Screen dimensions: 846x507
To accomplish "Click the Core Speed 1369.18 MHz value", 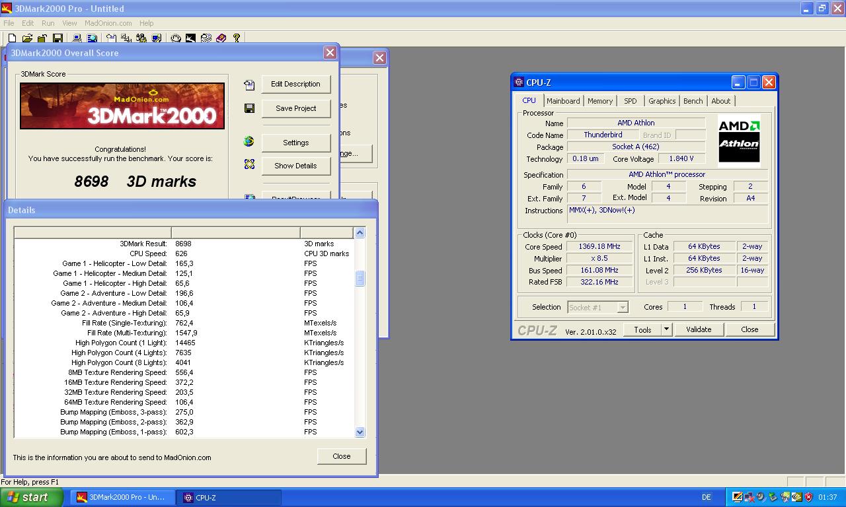I will 600,247.
